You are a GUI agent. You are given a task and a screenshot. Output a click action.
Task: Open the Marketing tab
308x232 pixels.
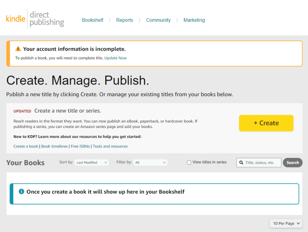pyautogui.click(x=194, y=20)
